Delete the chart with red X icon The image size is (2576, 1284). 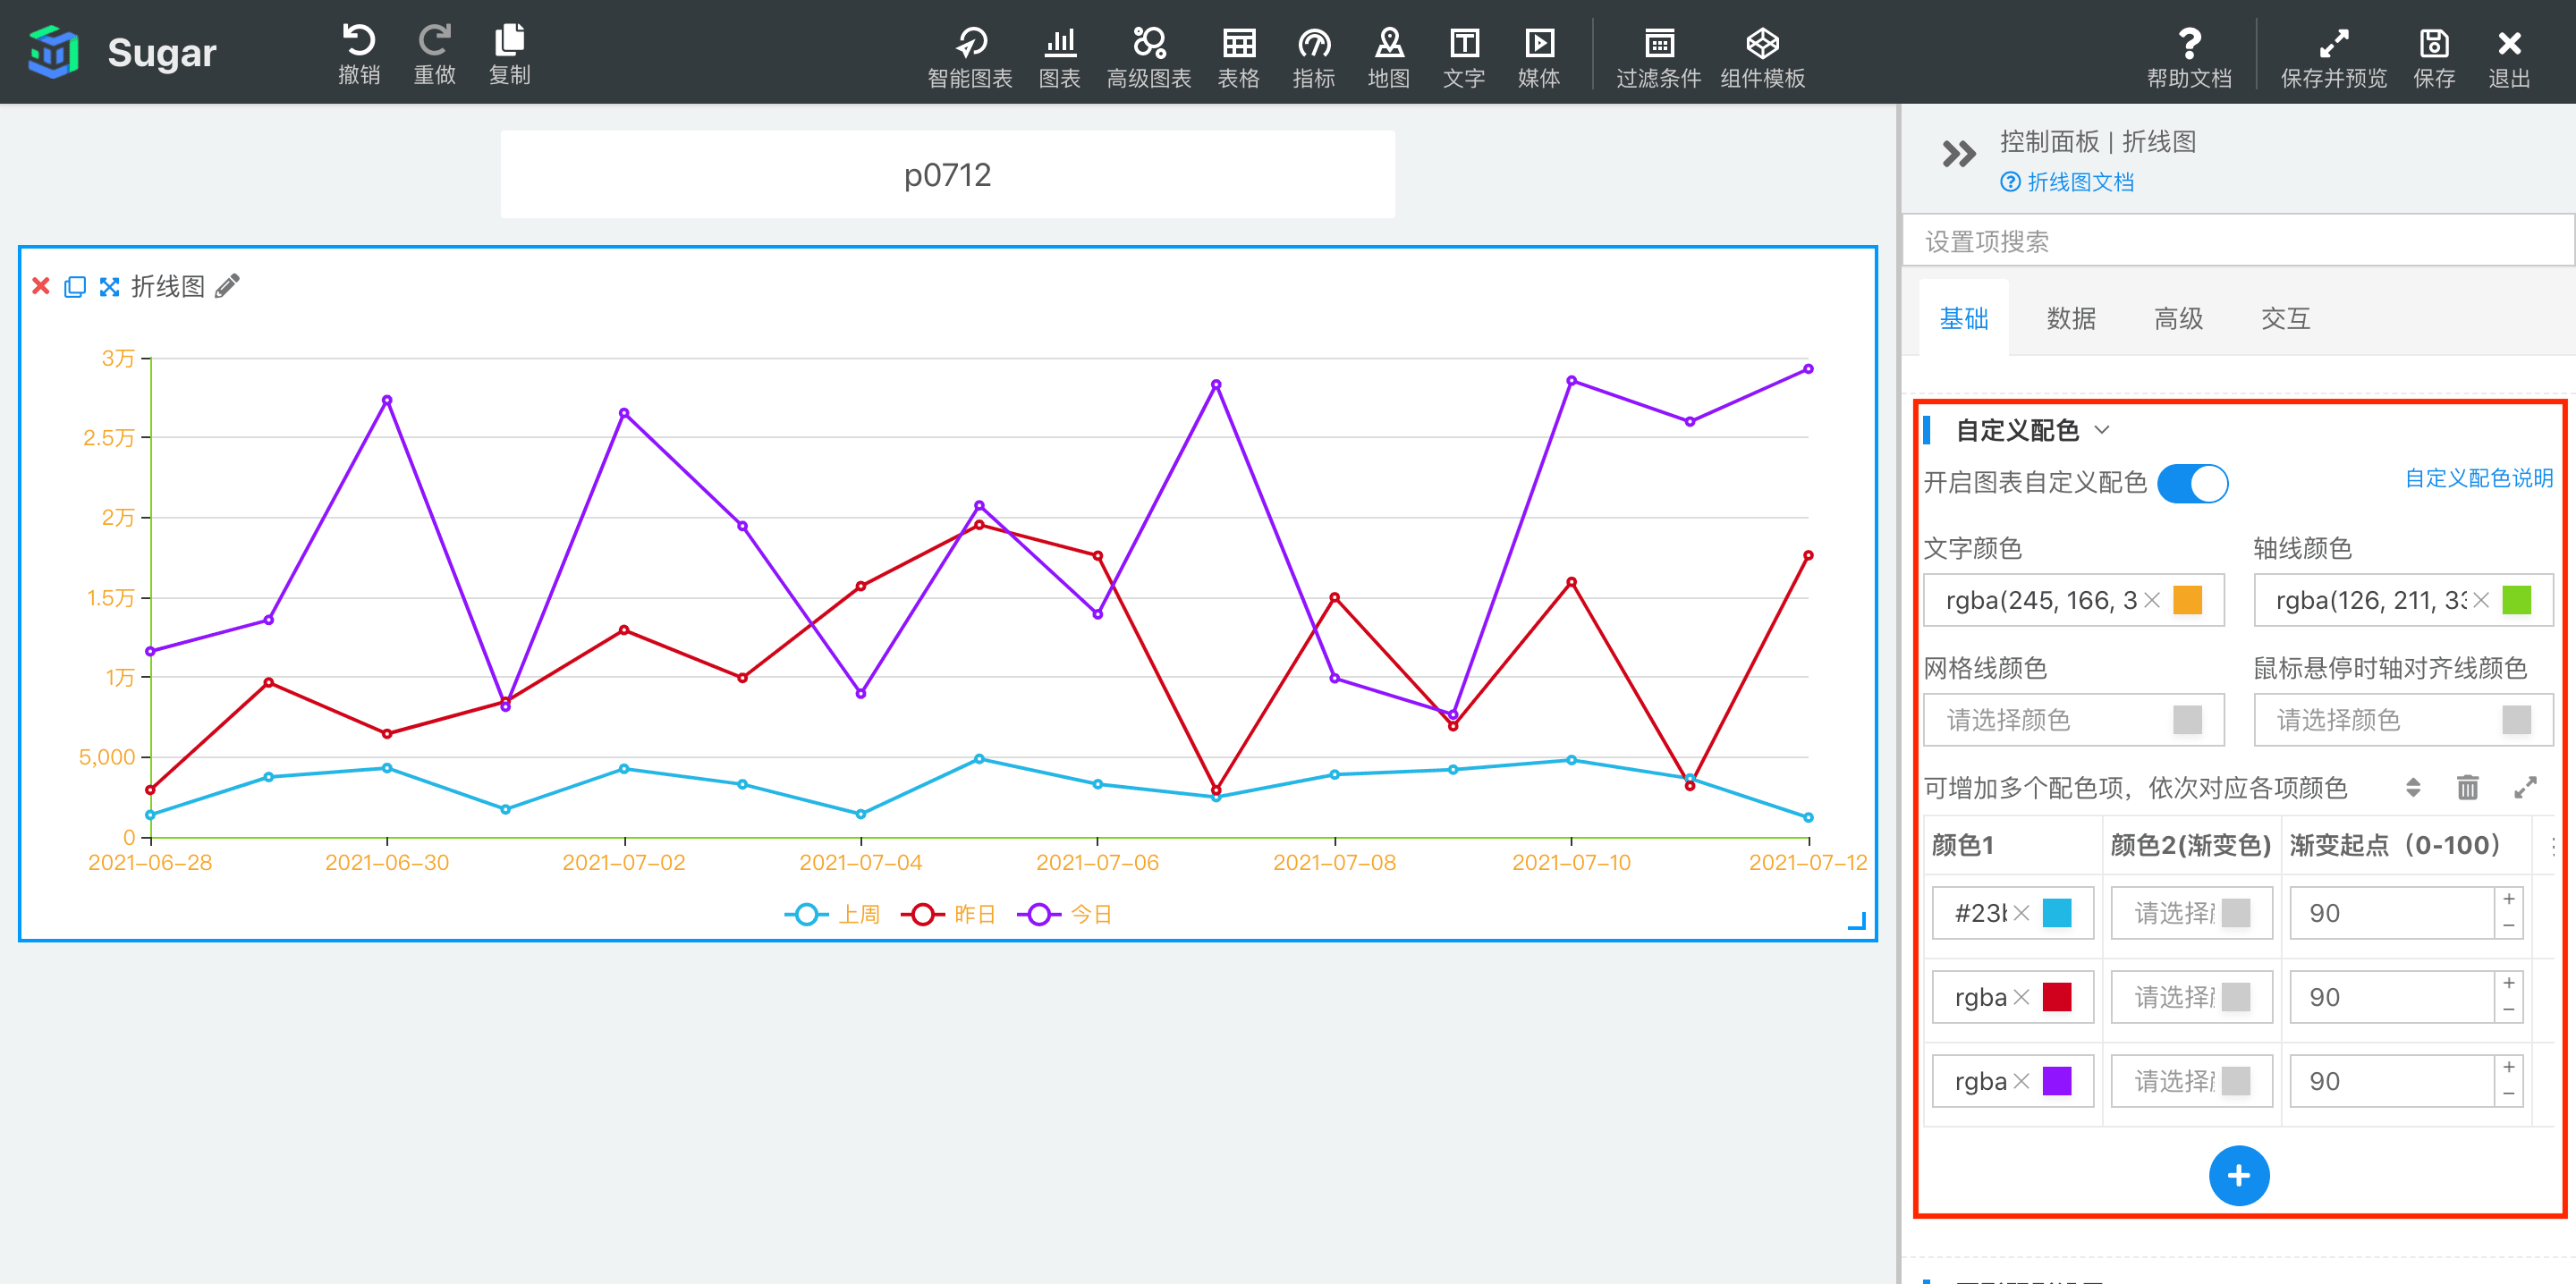coord(41,287)
